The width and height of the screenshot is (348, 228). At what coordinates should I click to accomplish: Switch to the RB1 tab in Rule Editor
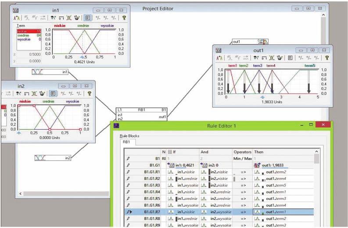tap(127, 142)
